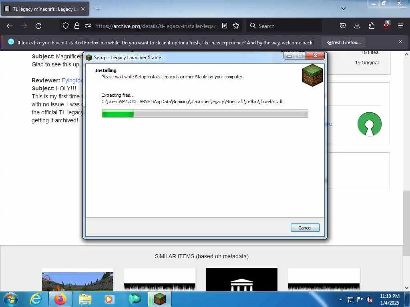This screenshot has width=410, height=307.
Task: Click the page vertical scrollbar thumb
Action: pos(406,223)
